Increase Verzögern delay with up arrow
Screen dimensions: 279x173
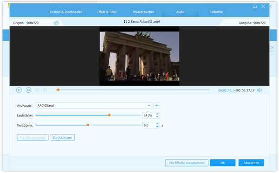[157, 124]
